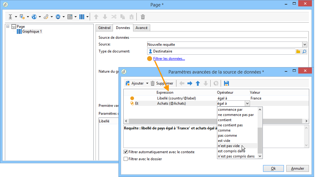Screen dimensions: 315x177
Task: Click the blue up arrow in filter toolbar
Action: point(198,83)
